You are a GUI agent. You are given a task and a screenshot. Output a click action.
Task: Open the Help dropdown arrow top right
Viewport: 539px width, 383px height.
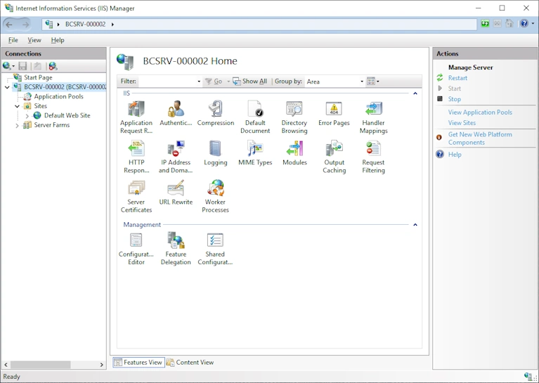pos(533,24)
